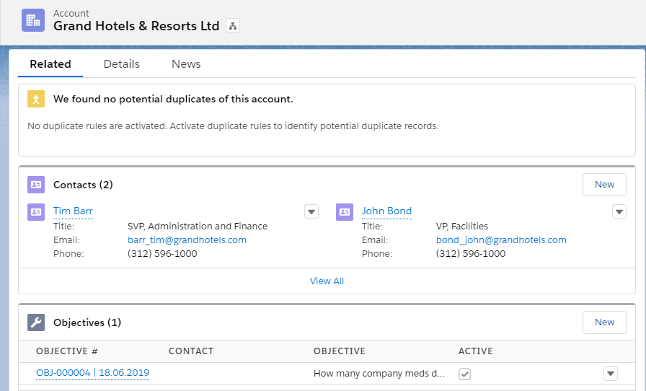Image resolution: width=646 pixels, height=391 pixels.
Task: Open the Tim Barr contact link
Action: tap(73, 211)
